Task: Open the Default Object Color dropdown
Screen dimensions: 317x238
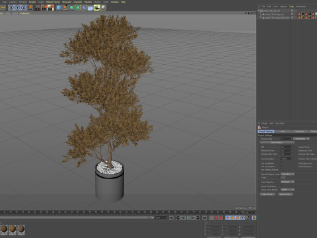Action: 287,174
